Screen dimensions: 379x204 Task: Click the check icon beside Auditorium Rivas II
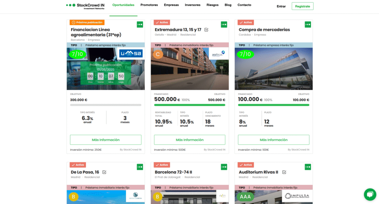(284, 172)
